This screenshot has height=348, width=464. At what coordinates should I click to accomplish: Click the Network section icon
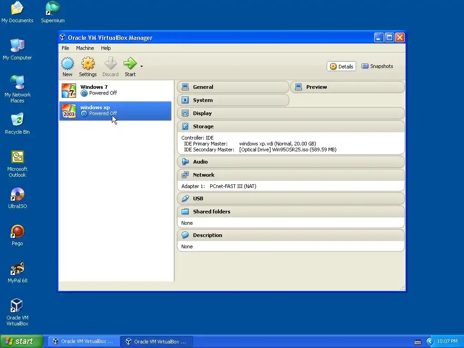(185, 175)
